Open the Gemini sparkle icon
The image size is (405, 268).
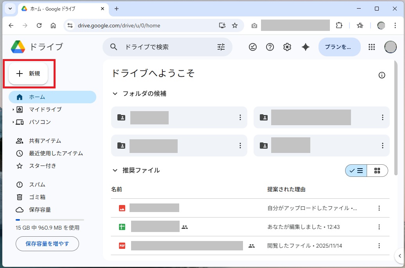point(306,47)
